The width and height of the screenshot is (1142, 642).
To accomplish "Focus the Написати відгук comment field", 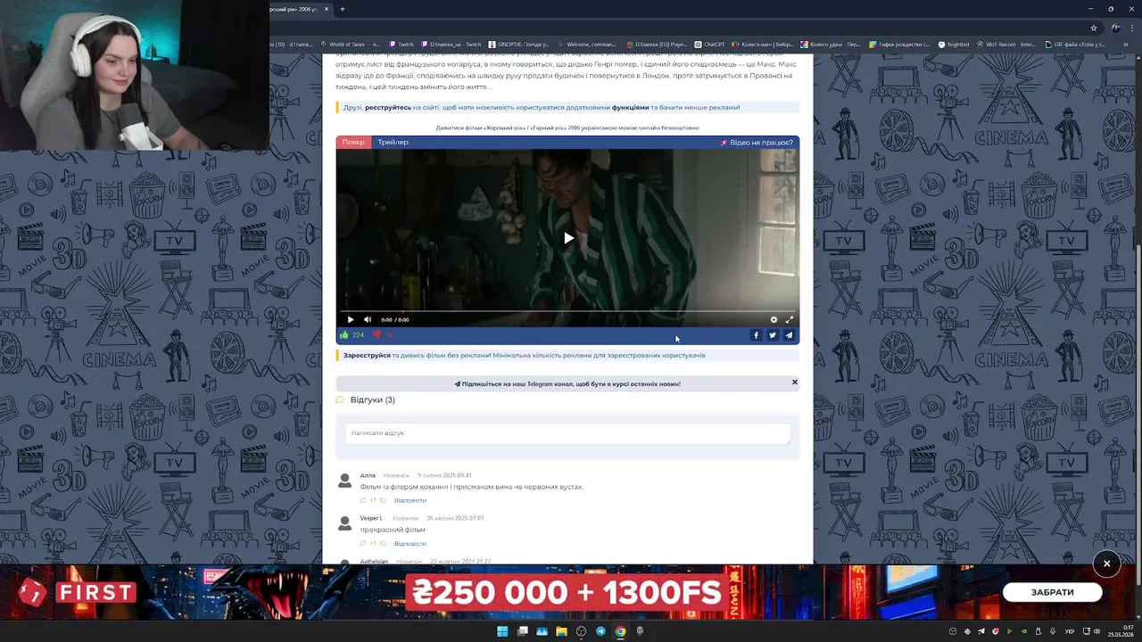I will pyautogui.click(x=567, y=433).
